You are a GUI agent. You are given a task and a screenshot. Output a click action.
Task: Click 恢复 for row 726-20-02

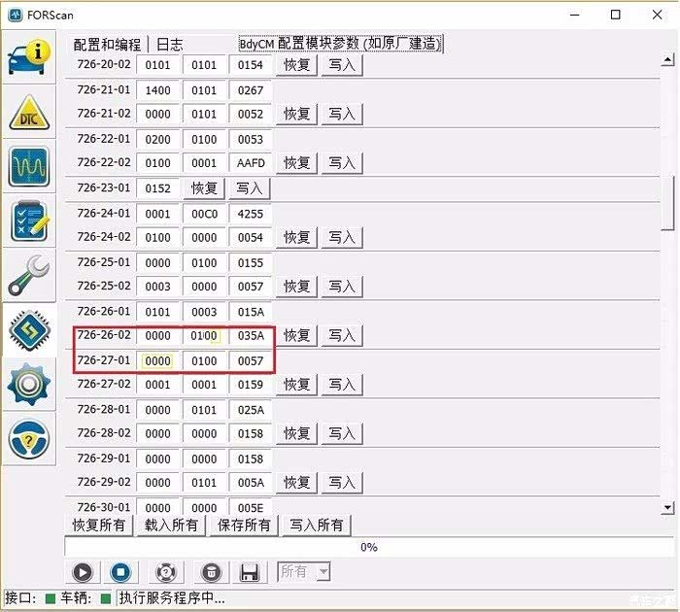pos(296,65)
